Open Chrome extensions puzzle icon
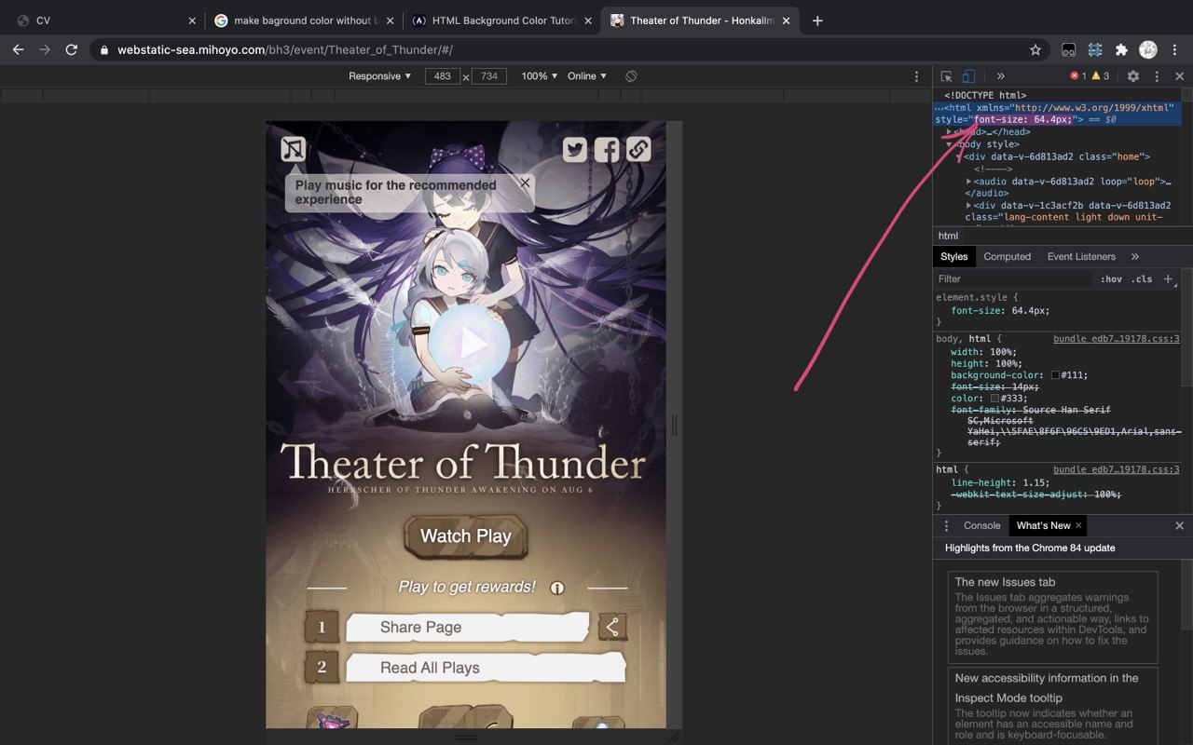 (1121, 49)
